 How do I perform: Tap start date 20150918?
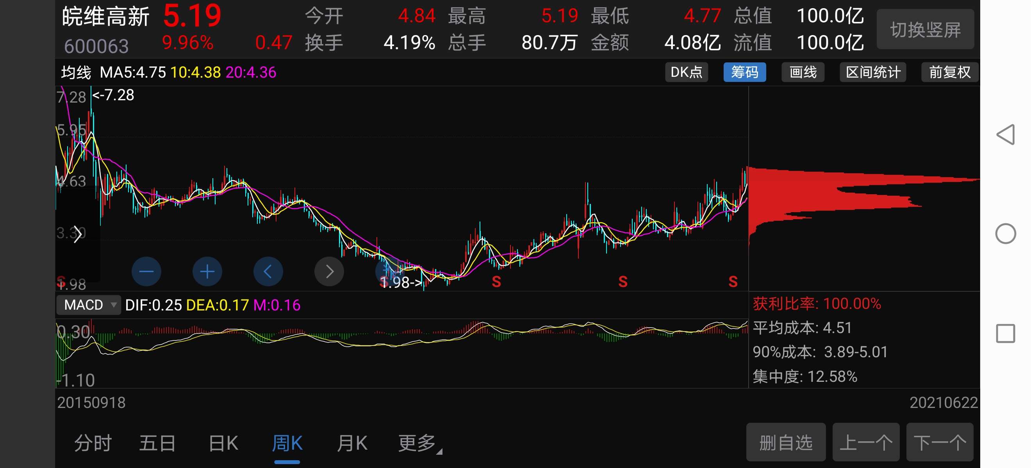click(x=91, y=403)
